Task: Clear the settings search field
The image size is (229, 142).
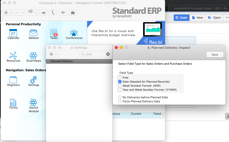Action: (x=108, y=54)
